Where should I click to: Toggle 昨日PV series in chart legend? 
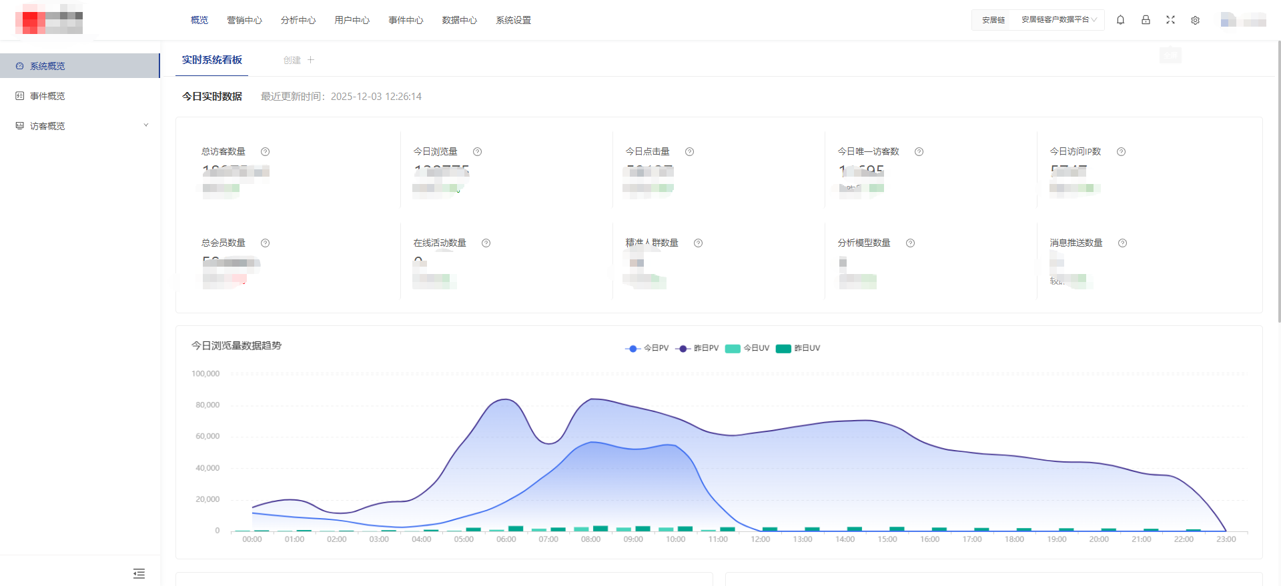(697, 348)
